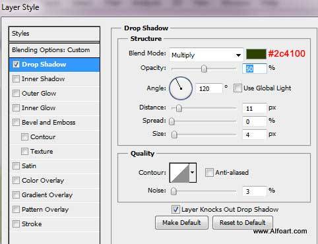Select Blending Options: Custom entry
This screenshot has width=318, height=244.
54,50
